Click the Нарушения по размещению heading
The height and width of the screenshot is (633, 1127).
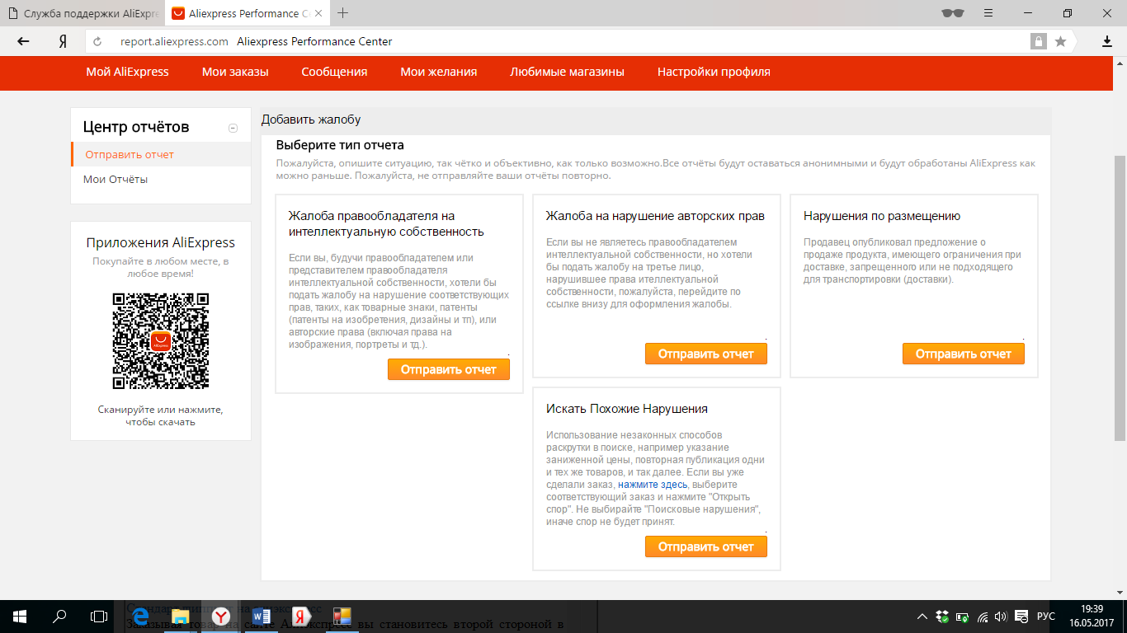click(x=882, y=216)
